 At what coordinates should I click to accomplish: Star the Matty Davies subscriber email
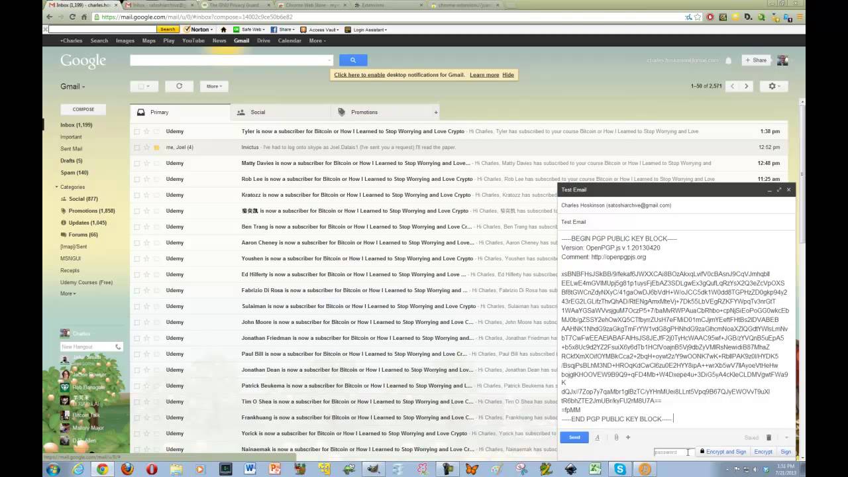[146, 163]
